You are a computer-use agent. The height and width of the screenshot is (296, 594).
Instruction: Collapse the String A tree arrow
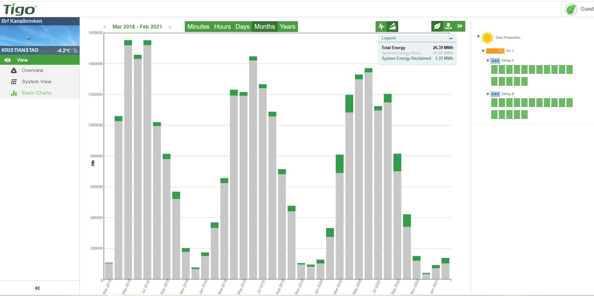coord(488,61)
